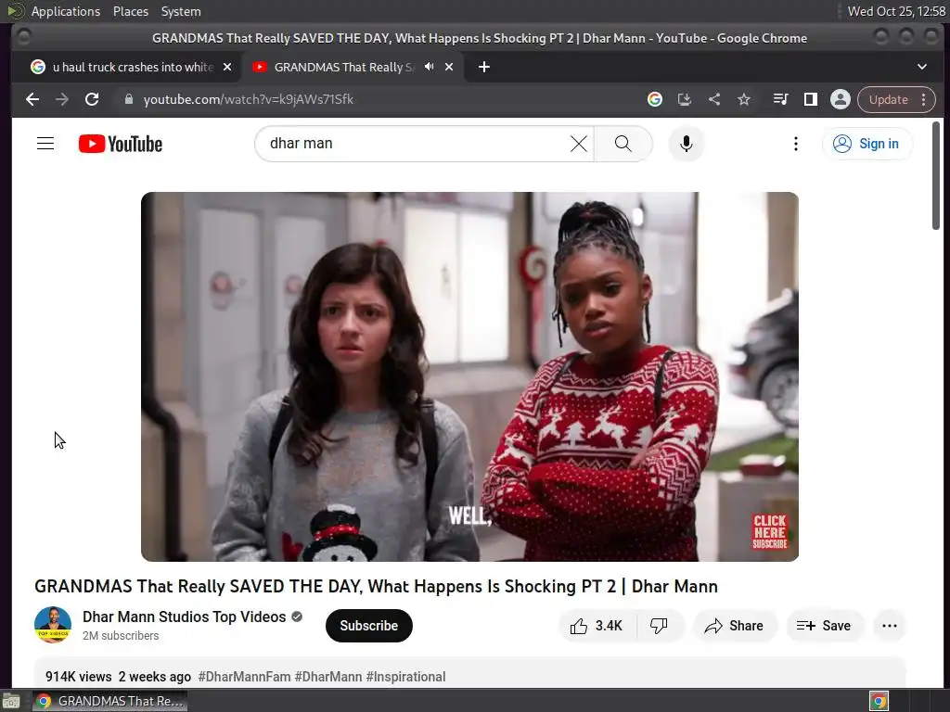Open Applications menu
Screen dimensions: 950x712
[x=66, y=11]
